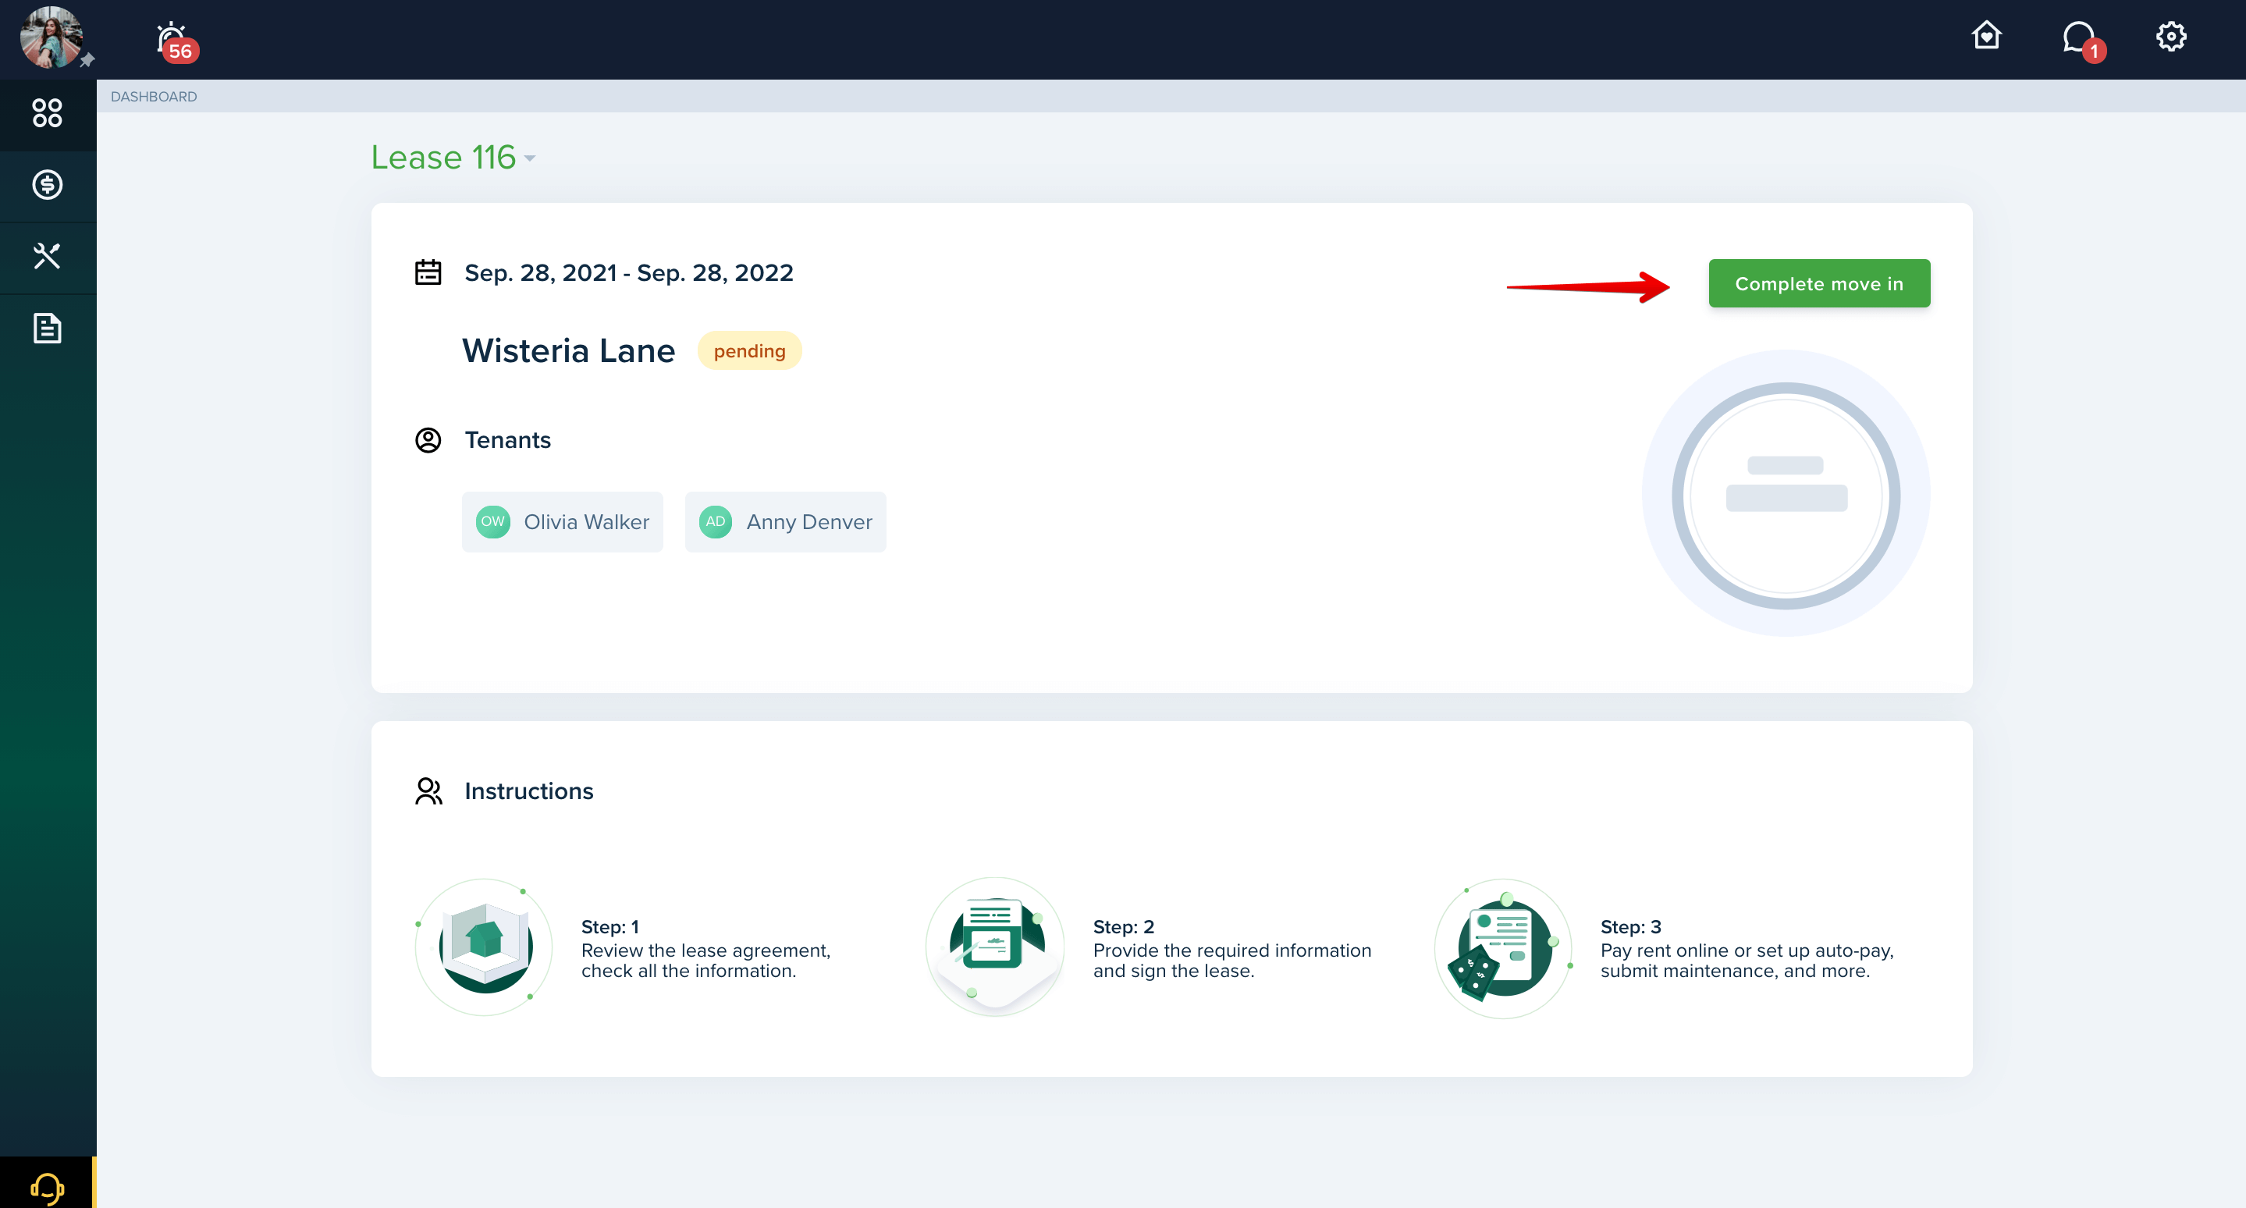Click the Step 3 payment illustration
The image size is (2246, 1208).
tap(1503, 948)
